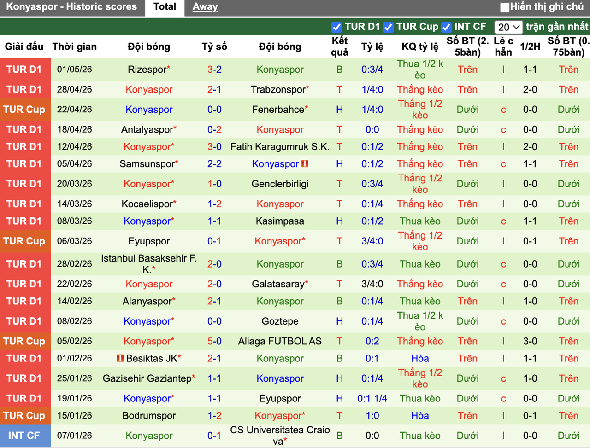Click the Lẻ chẵn column header
This screenshot has width=590, height=448.
(503, 47)
